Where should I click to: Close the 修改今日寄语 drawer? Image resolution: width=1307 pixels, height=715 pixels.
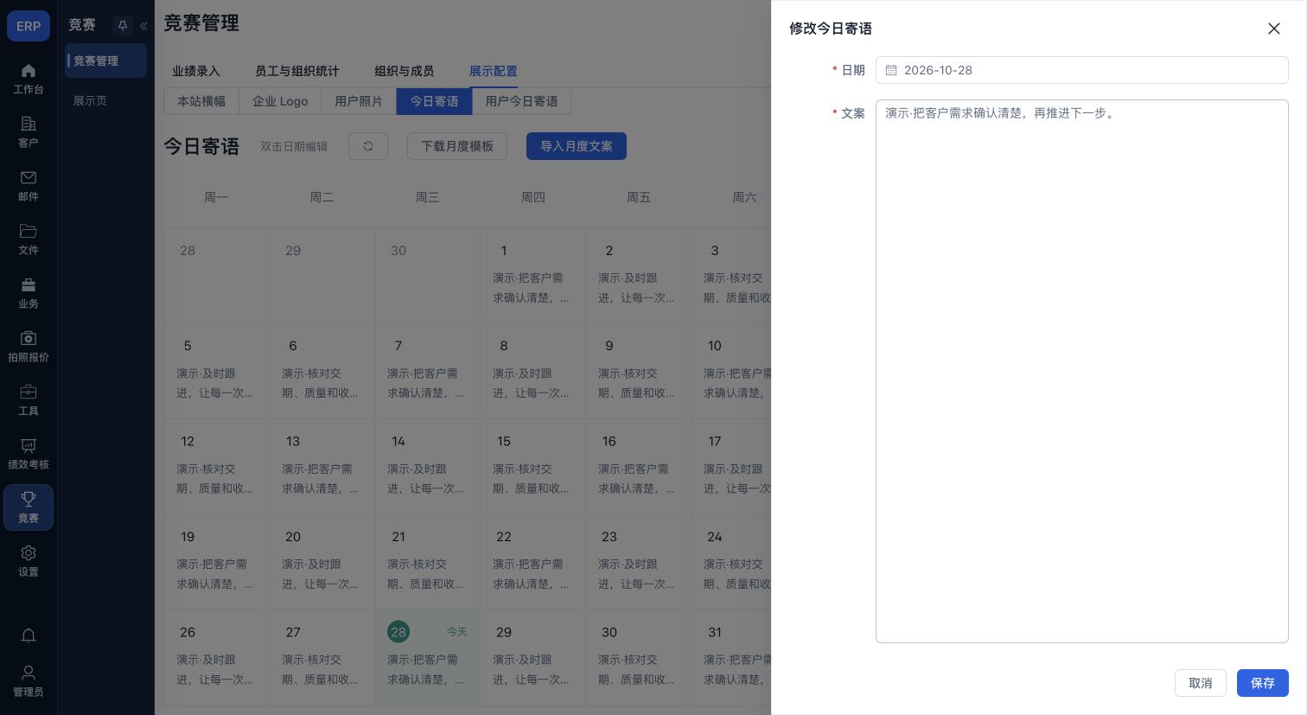(x=1274, y=29)
